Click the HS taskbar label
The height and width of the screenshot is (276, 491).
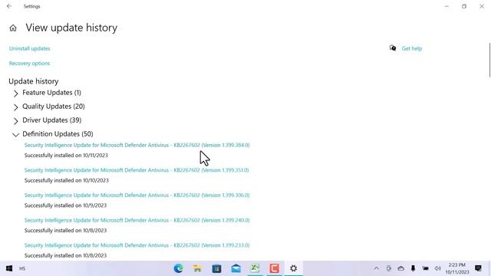(22, 268)
